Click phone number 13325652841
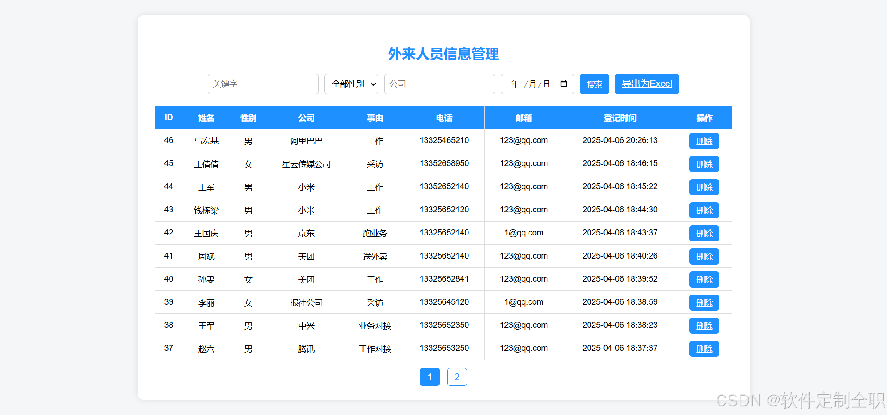The height and width of the screenshot is (415, 887). 444,279
